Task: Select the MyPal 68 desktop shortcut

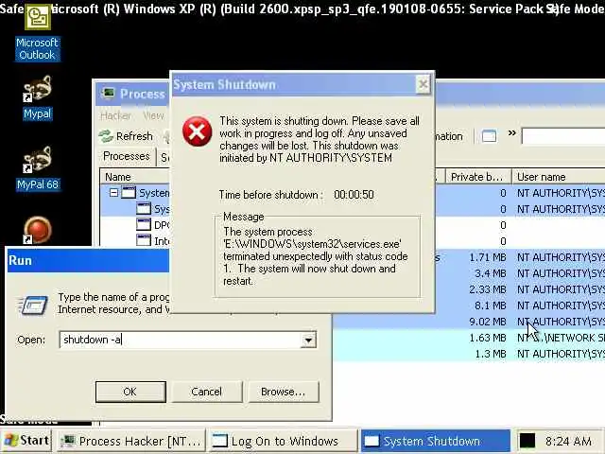Action: (x=37, y=168)
